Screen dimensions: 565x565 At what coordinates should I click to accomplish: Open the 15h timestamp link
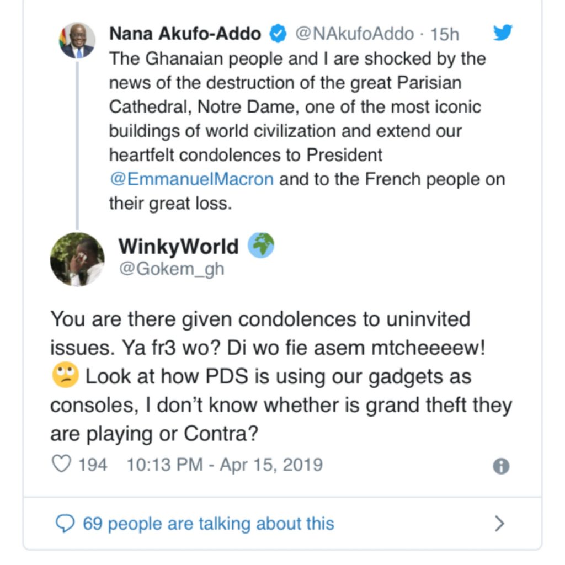[x=444, y=34]
